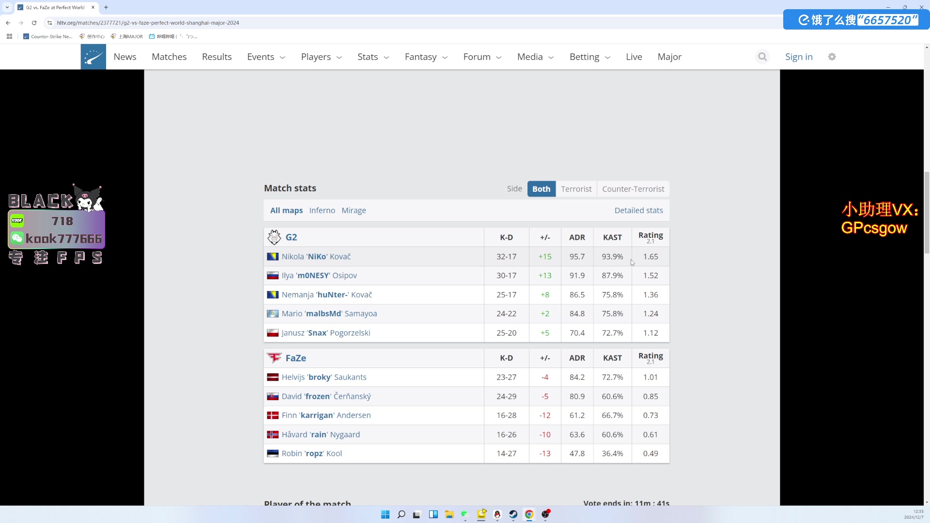930x523 pixels.
Task: Open Nikola 'NiKo' Kovač player page
Action: [316, 257]
